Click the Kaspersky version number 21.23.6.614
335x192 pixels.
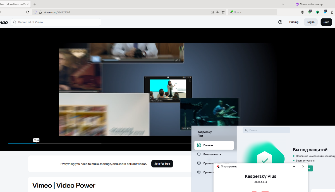(260, 182)
